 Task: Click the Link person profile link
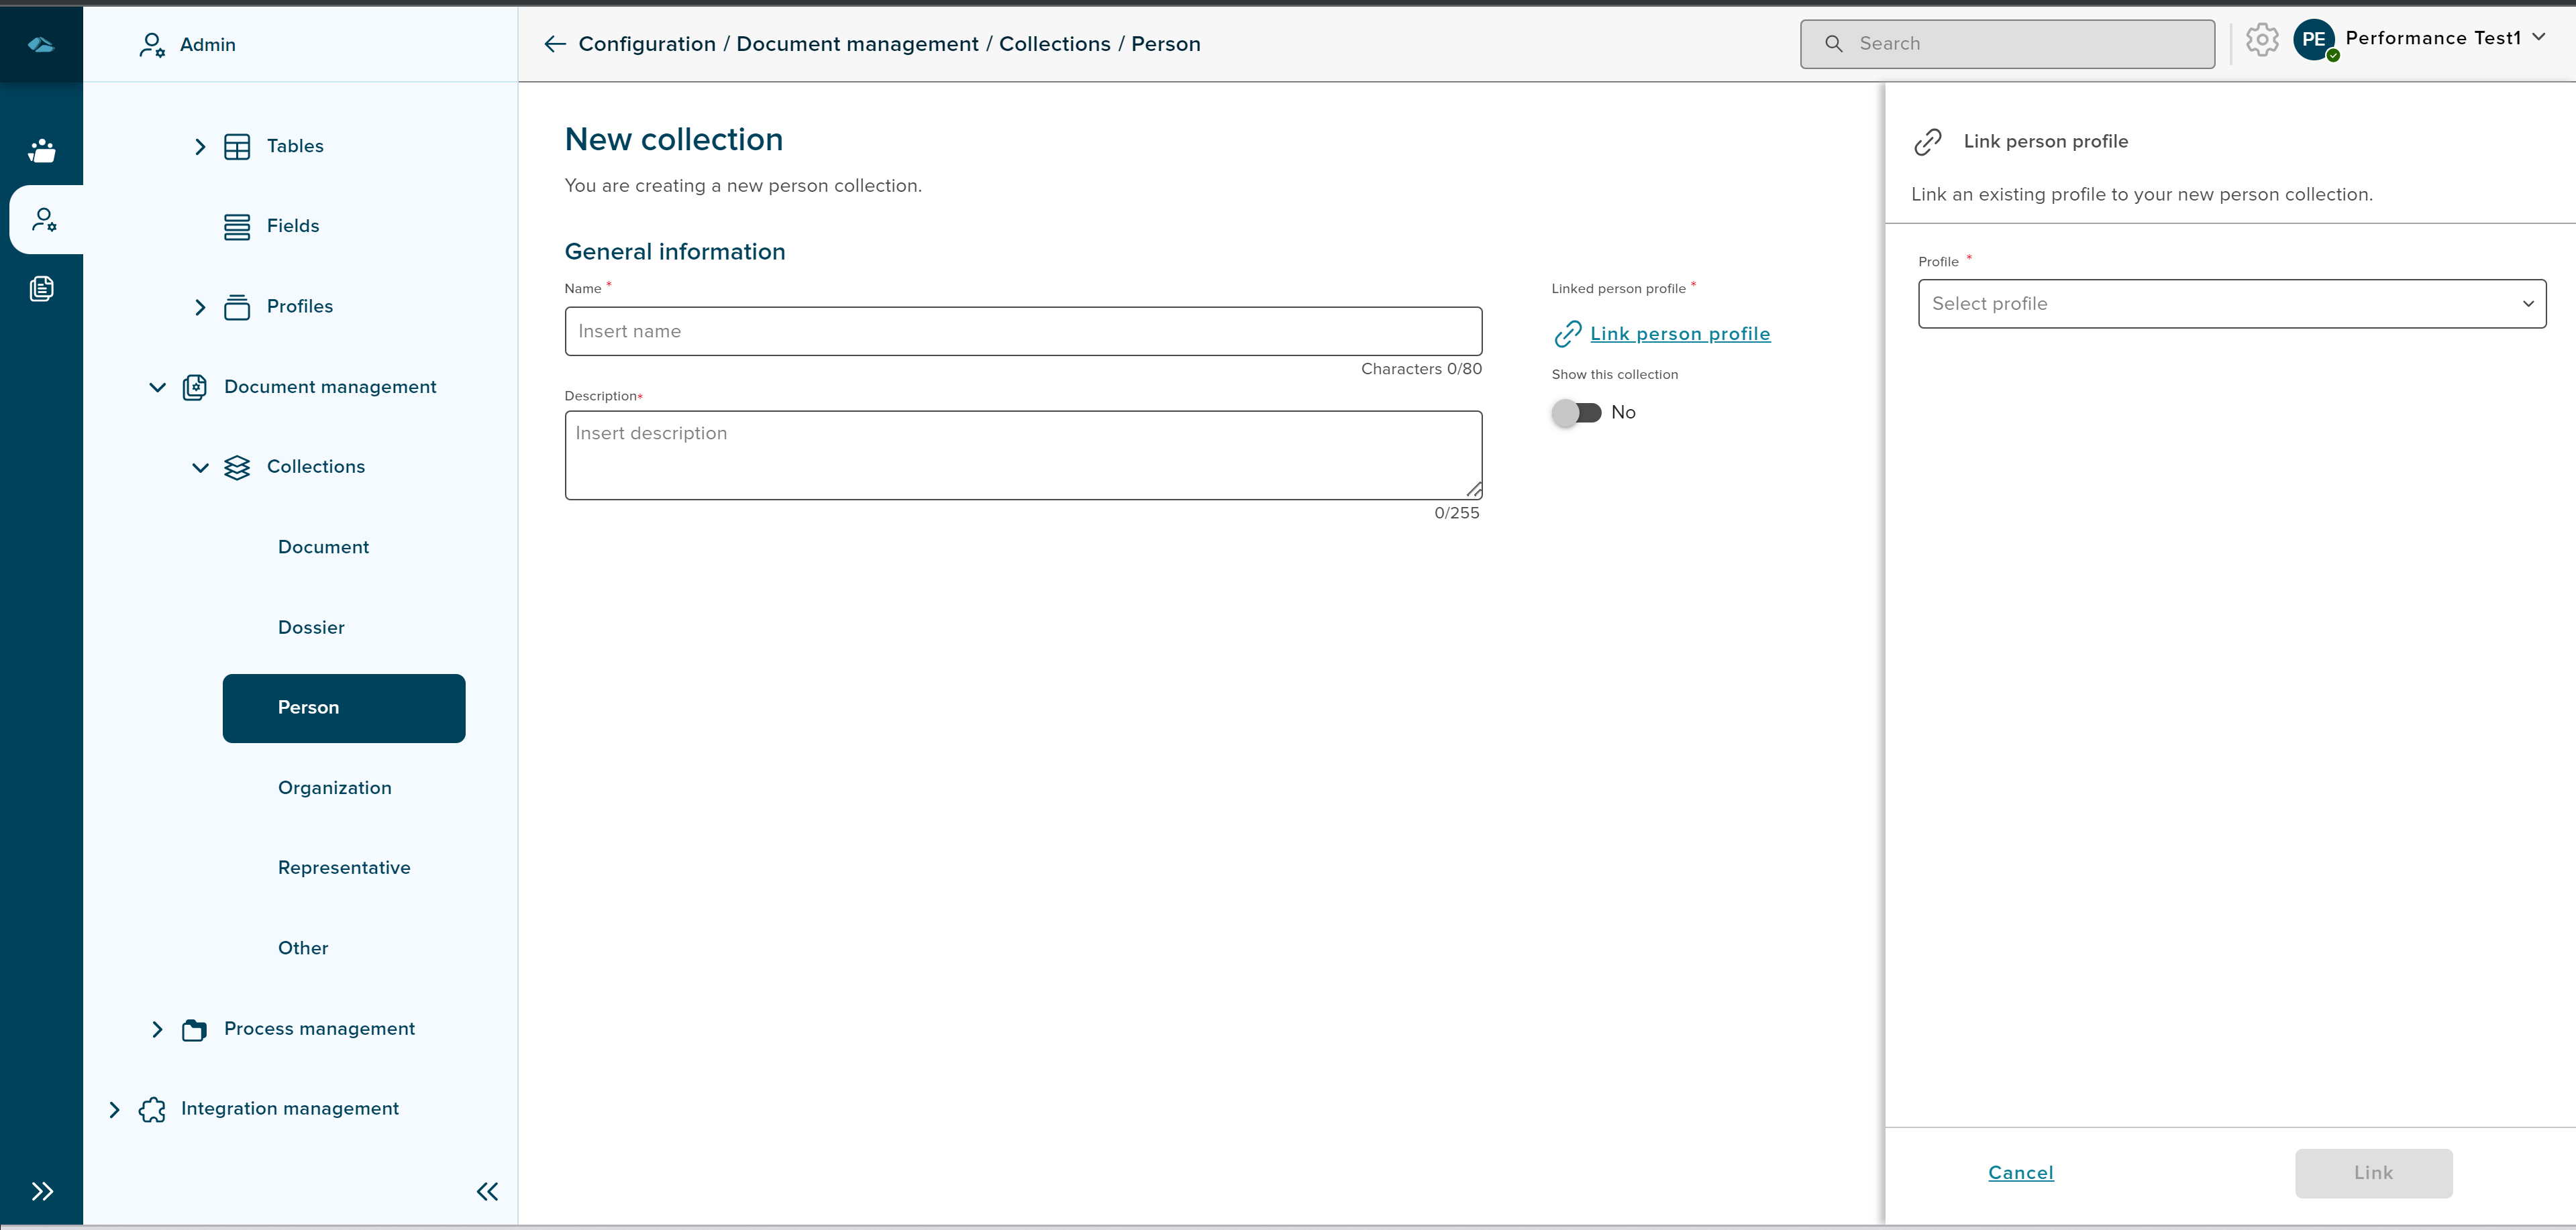[1679, 334]
